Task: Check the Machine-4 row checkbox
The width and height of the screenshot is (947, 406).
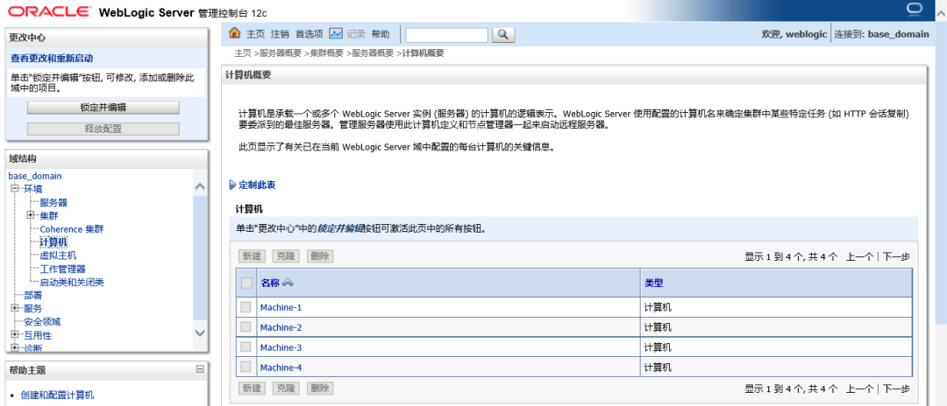Action: tap(246, 367)
